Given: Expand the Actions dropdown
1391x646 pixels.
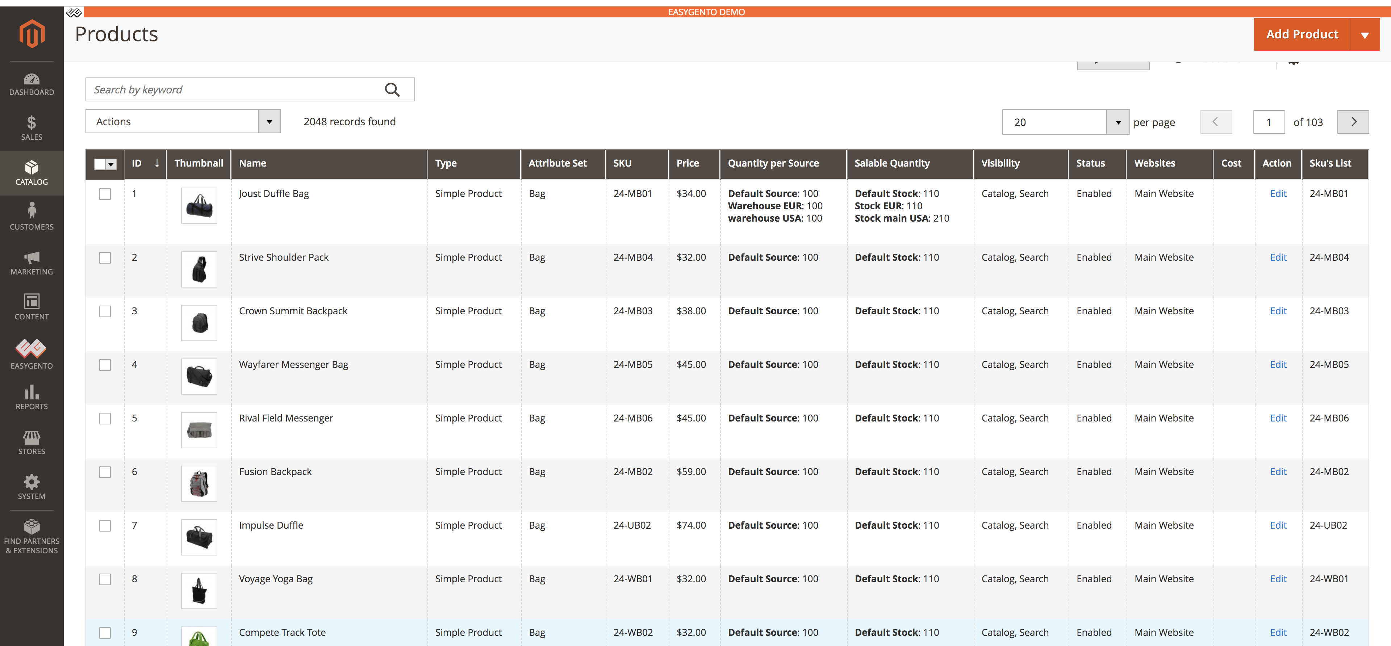Looking at the screenshot, I should point(183,121).
